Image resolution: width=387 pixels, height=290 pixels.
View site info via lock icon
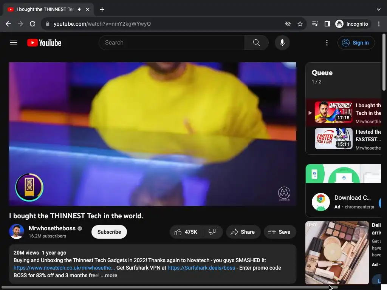point(47,24)
